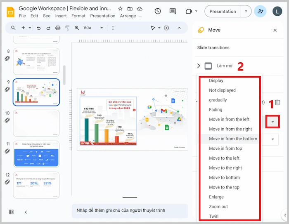Click the animation link icon on slide 11

pyautogui.click(x=7, y=151)
